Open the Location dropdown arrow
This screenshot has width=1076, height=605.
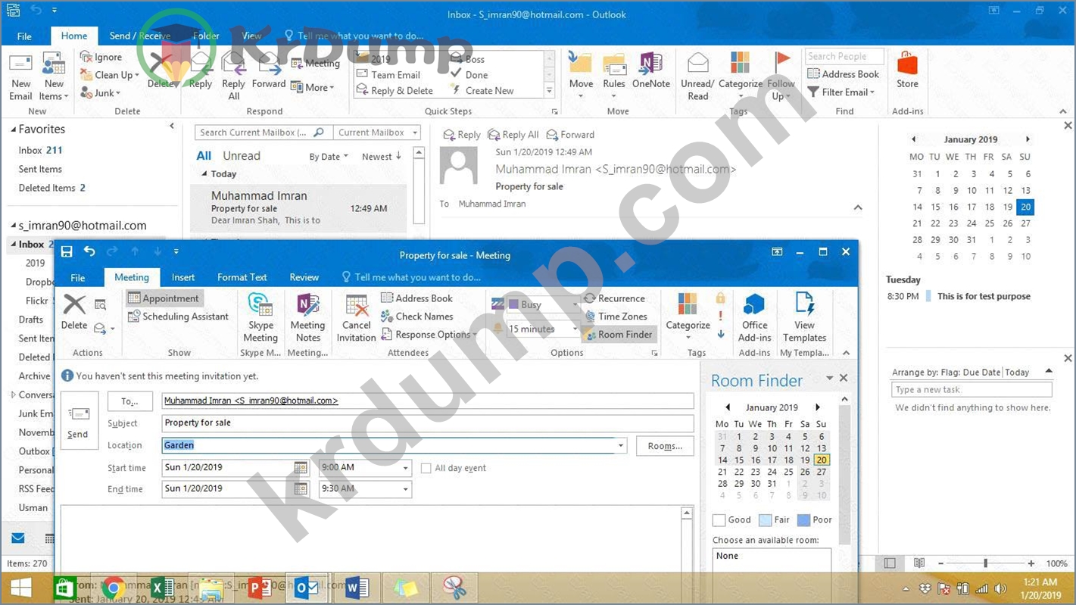pos(621,445)
